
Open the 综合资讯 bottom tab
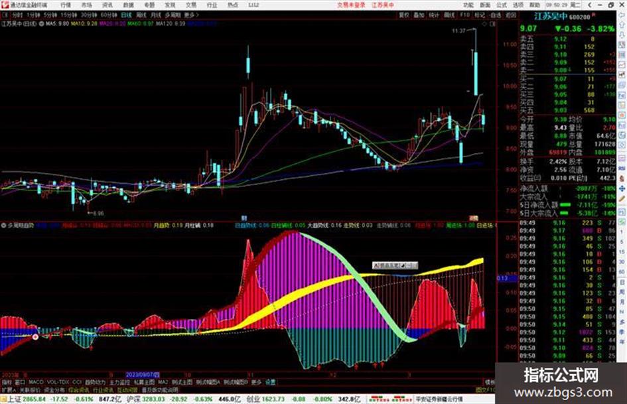tap(79, 389)
